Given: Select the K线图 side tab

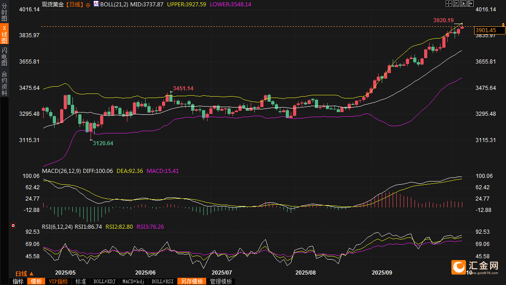Looking at the screenshot, I should coord(4,34).
